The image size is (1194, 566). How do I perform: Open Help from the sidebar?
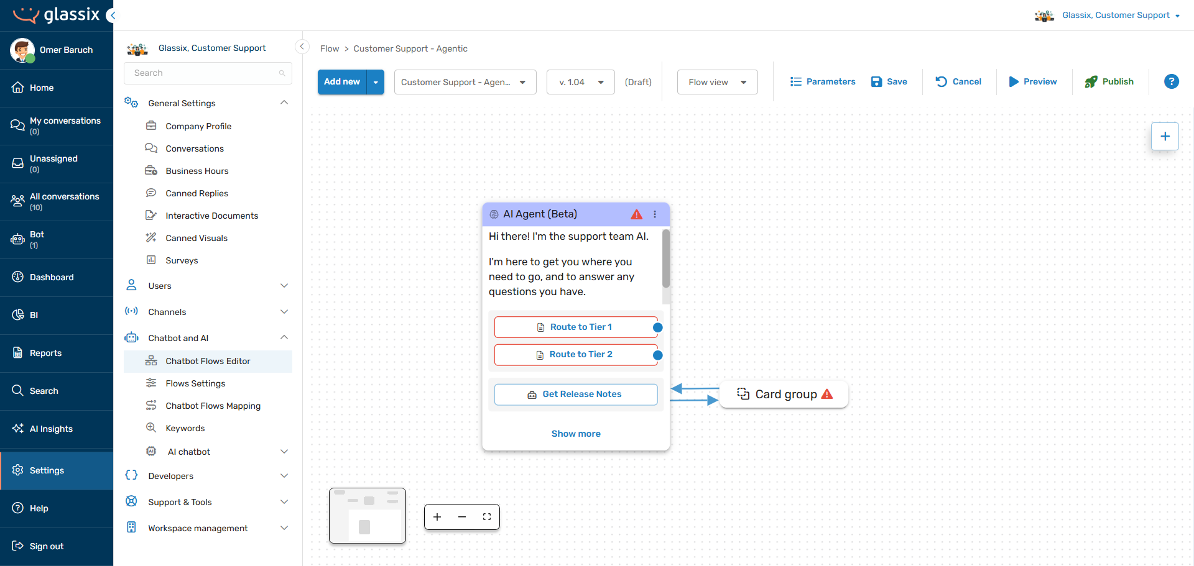[57, 508]
